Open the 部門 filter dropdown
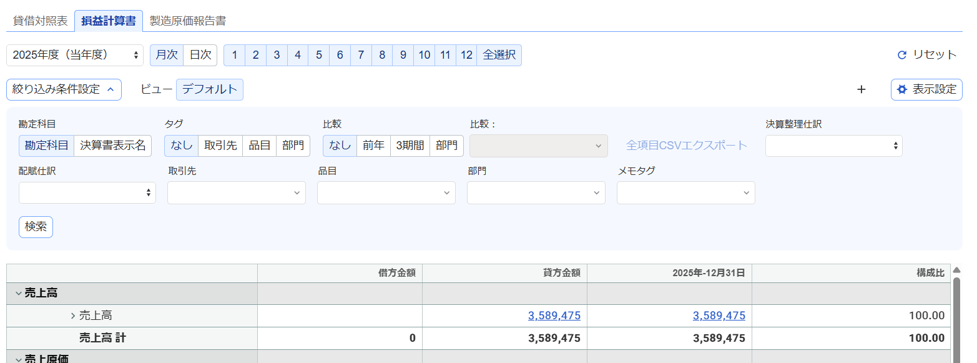 pos(536,192)
